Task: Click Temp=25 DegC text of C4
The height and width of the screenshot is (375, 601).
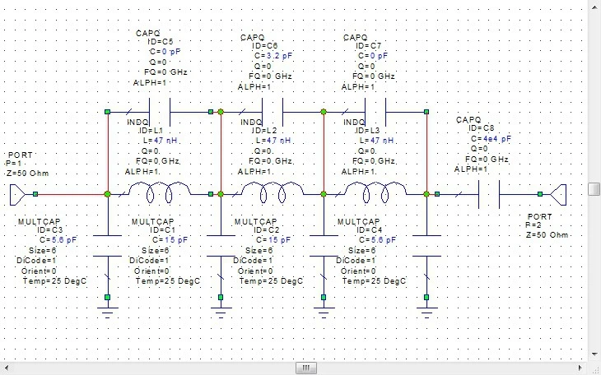Action: pyautogui.click(x=374, y=281)
